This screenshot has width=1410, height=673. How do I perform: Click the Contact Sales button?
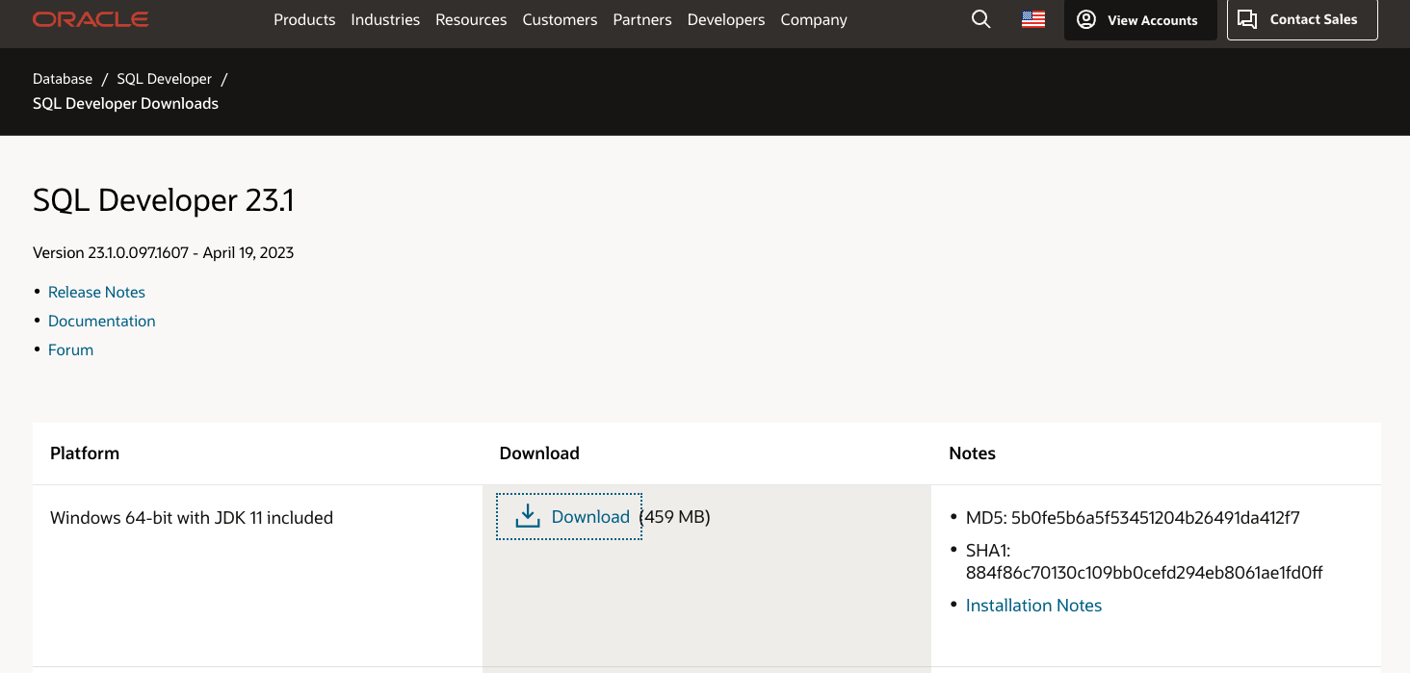tap(1302, 19)
